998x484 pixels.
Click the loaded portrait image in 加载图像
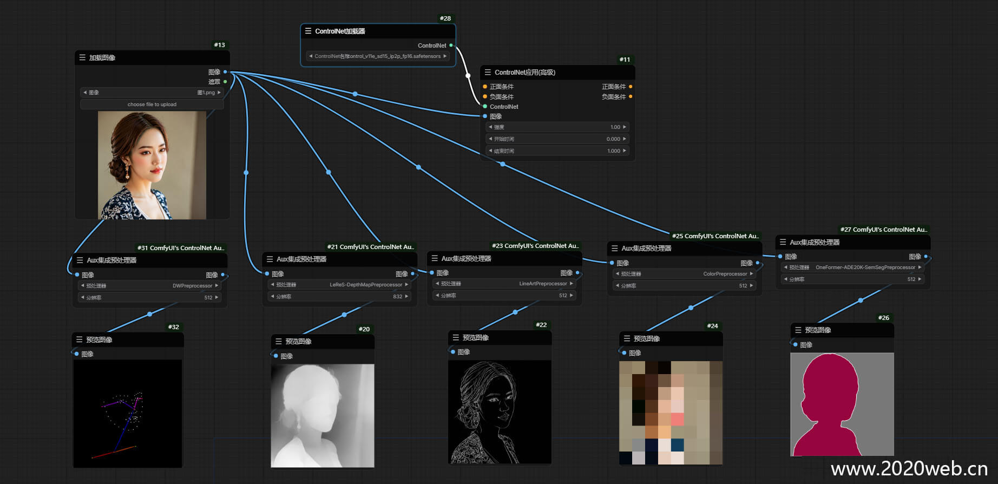pos(152,165)
